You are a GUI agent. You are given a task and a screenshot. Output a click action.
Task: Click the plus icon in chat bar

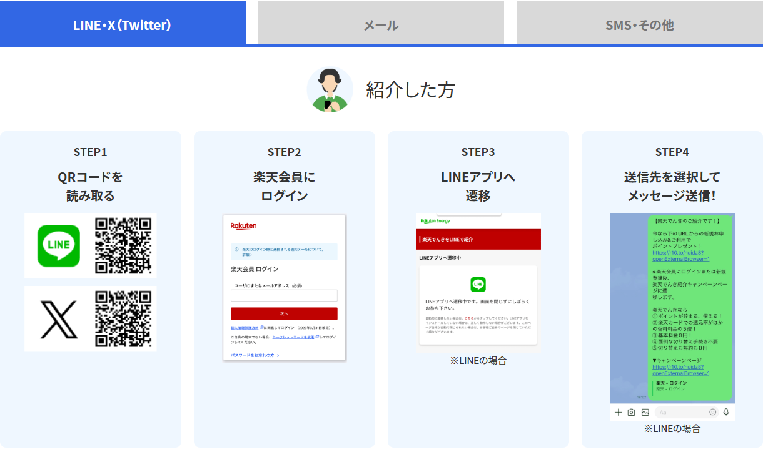click(x=618, y=412)
